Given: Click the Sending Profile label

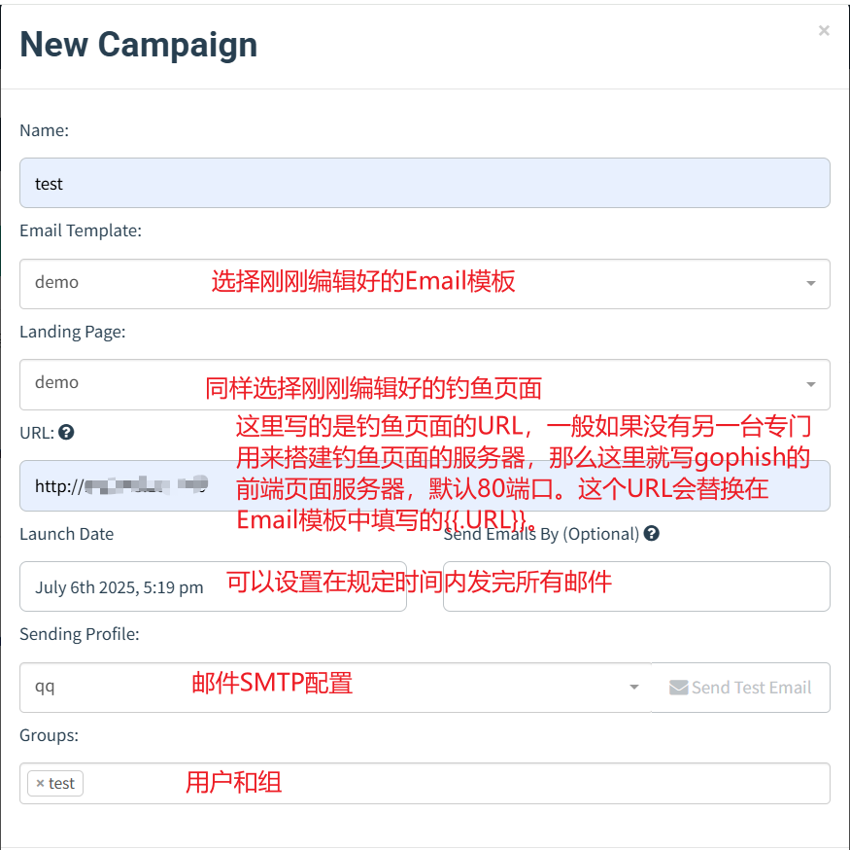Looking at the screenshot, I should [x=79, y=634].
